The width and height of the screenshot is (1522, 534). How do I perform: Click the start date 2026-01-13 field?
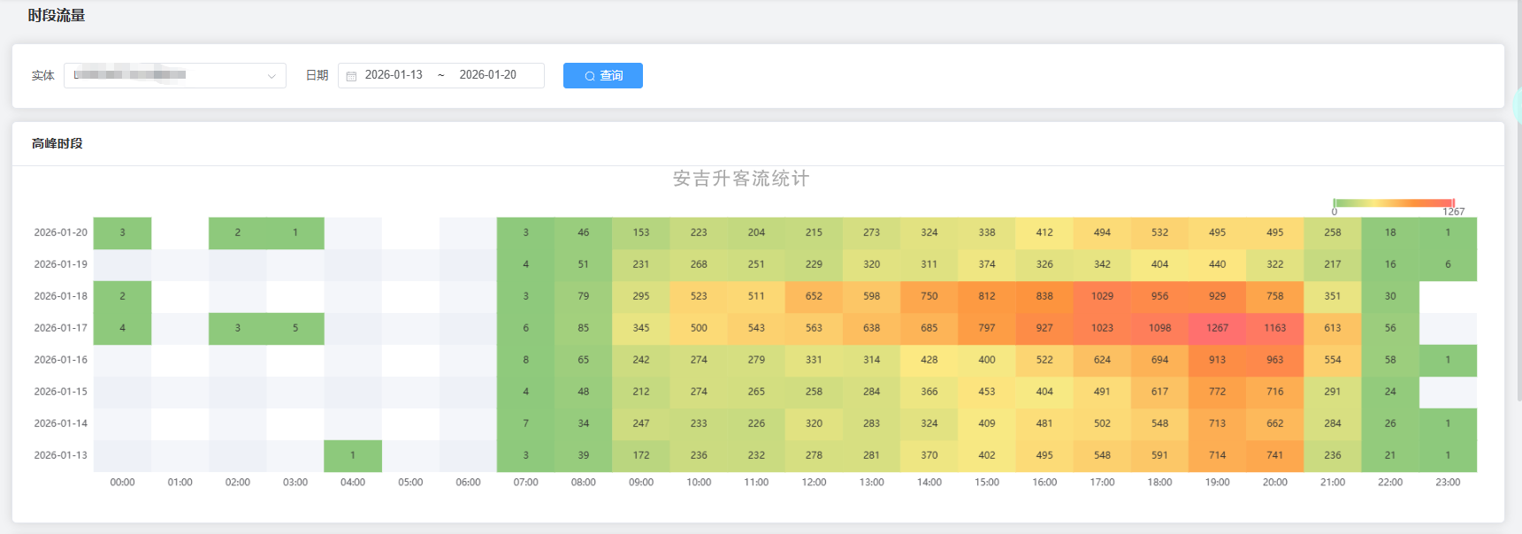click(394, 75)
